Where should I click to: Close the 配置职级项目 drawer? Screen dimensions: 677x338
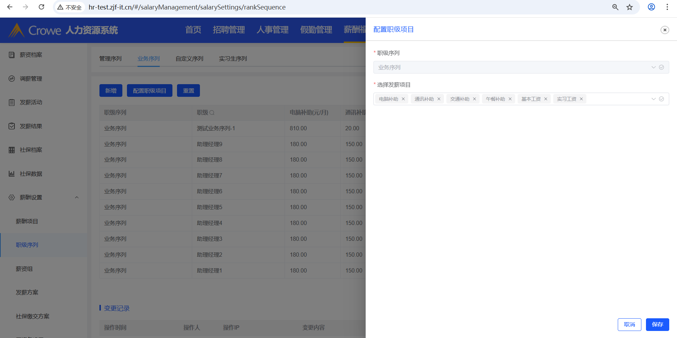[665, 30]
